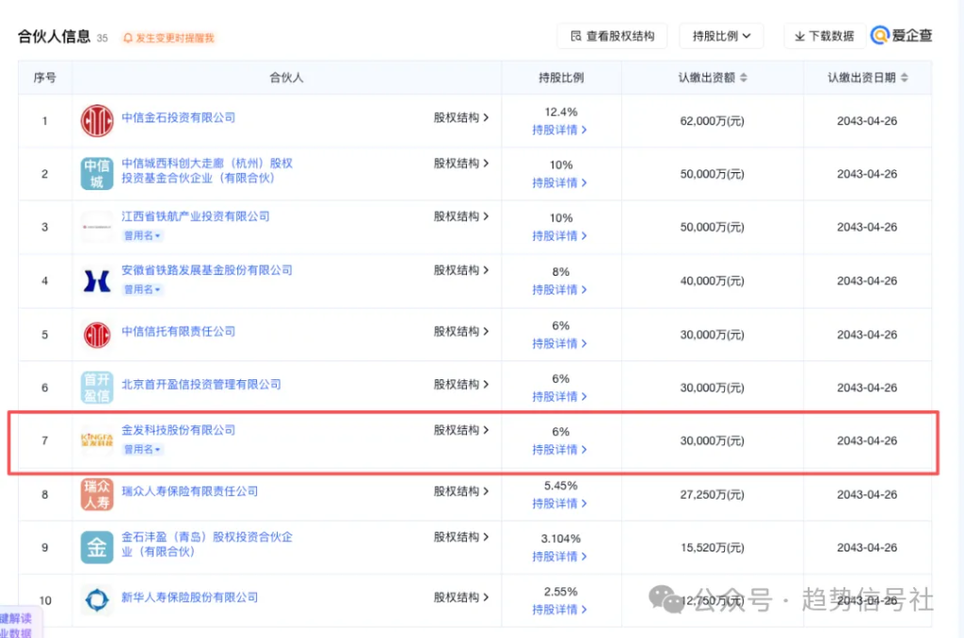This screenshot has height=638, width=964.
Task: Open 股权结构 for 中信城西科创大走廊 fund
Action: point(461,163)
